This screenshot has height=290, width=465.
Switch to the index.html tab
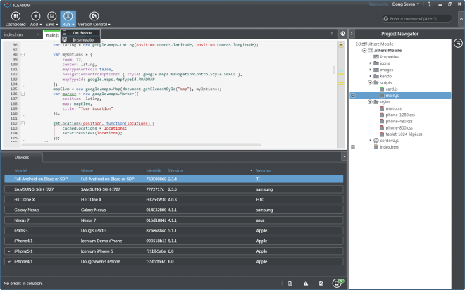point(15,34)
